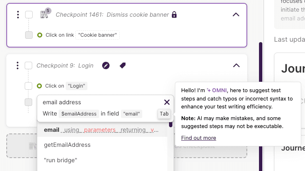Click the green status circle on the Cookie banner step

(x=40, y=35)
